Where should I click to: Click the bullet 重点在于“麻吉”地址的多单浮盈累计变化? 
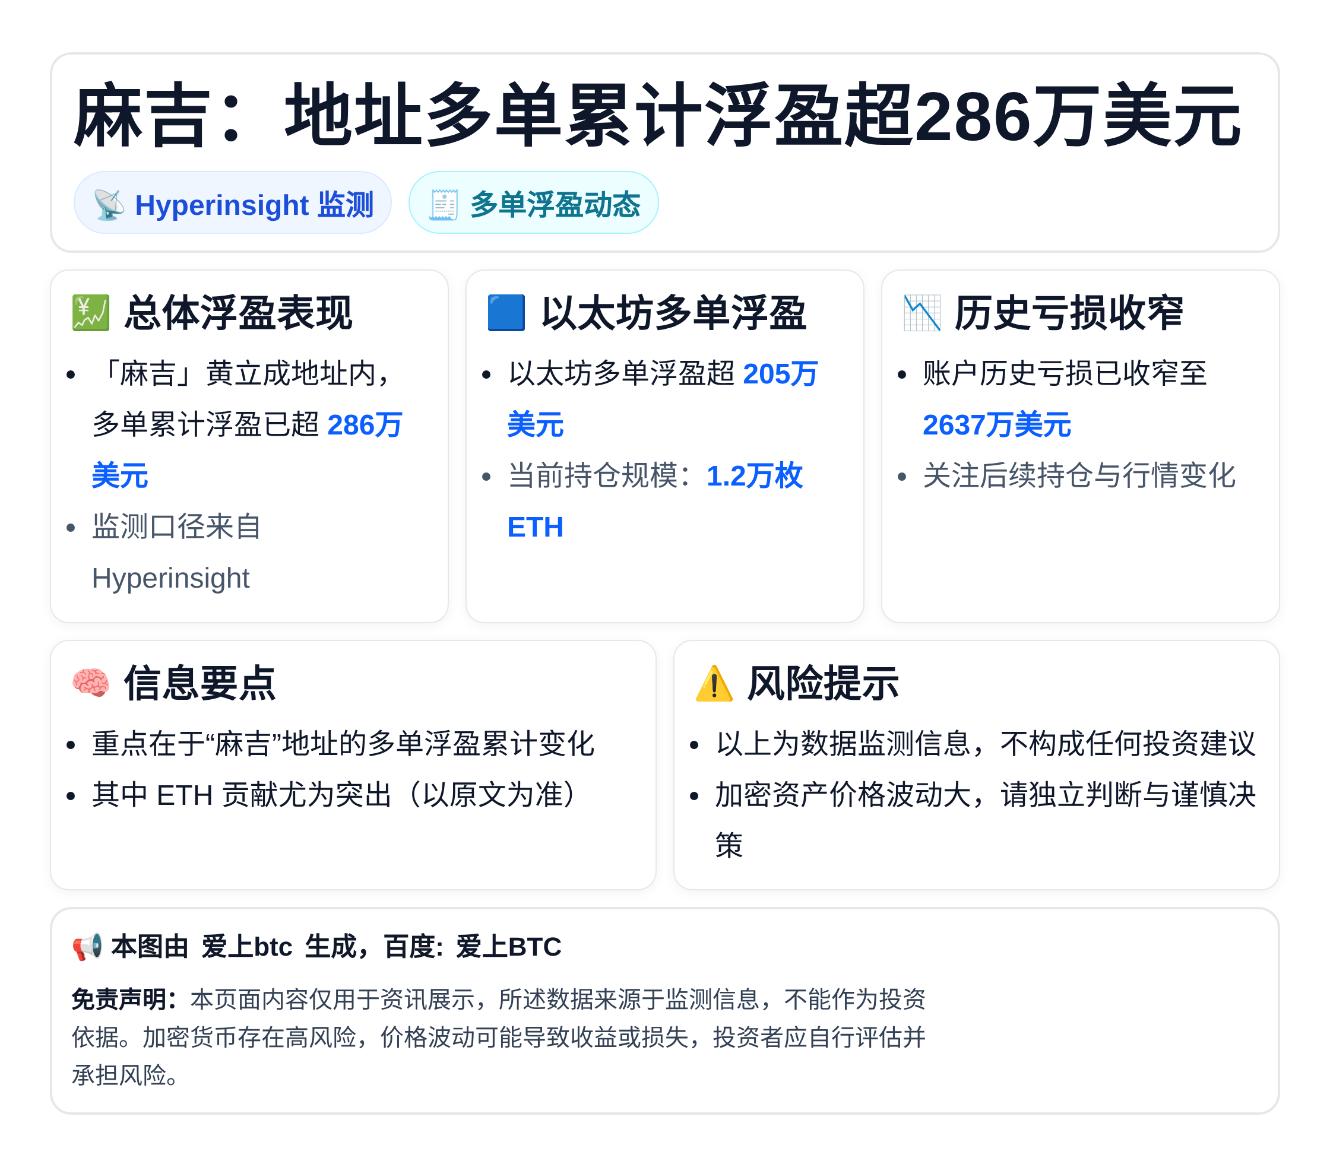click(x=343, y=743)
